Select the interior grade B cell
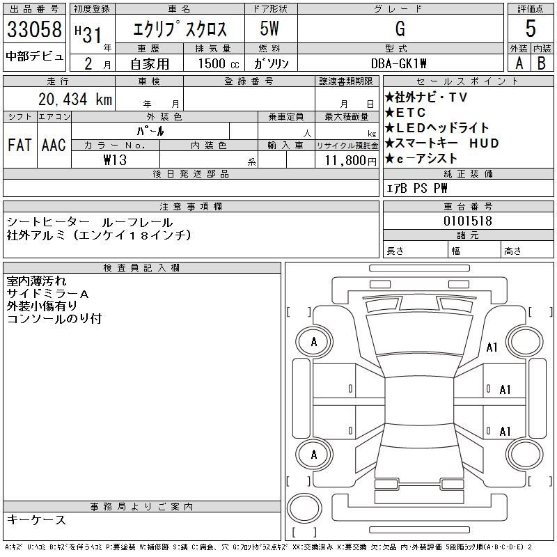This screenshot has height=557, width=557. pos(541,62)
